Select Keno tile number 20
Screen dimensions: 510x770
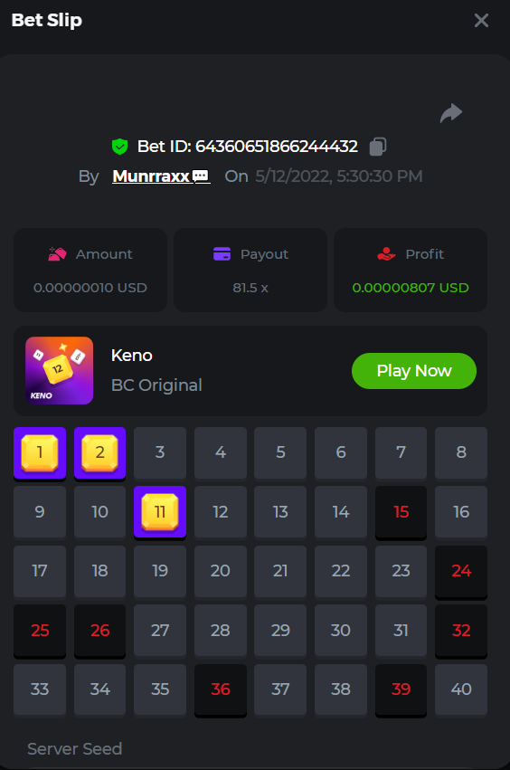click(x=221, y=571)
